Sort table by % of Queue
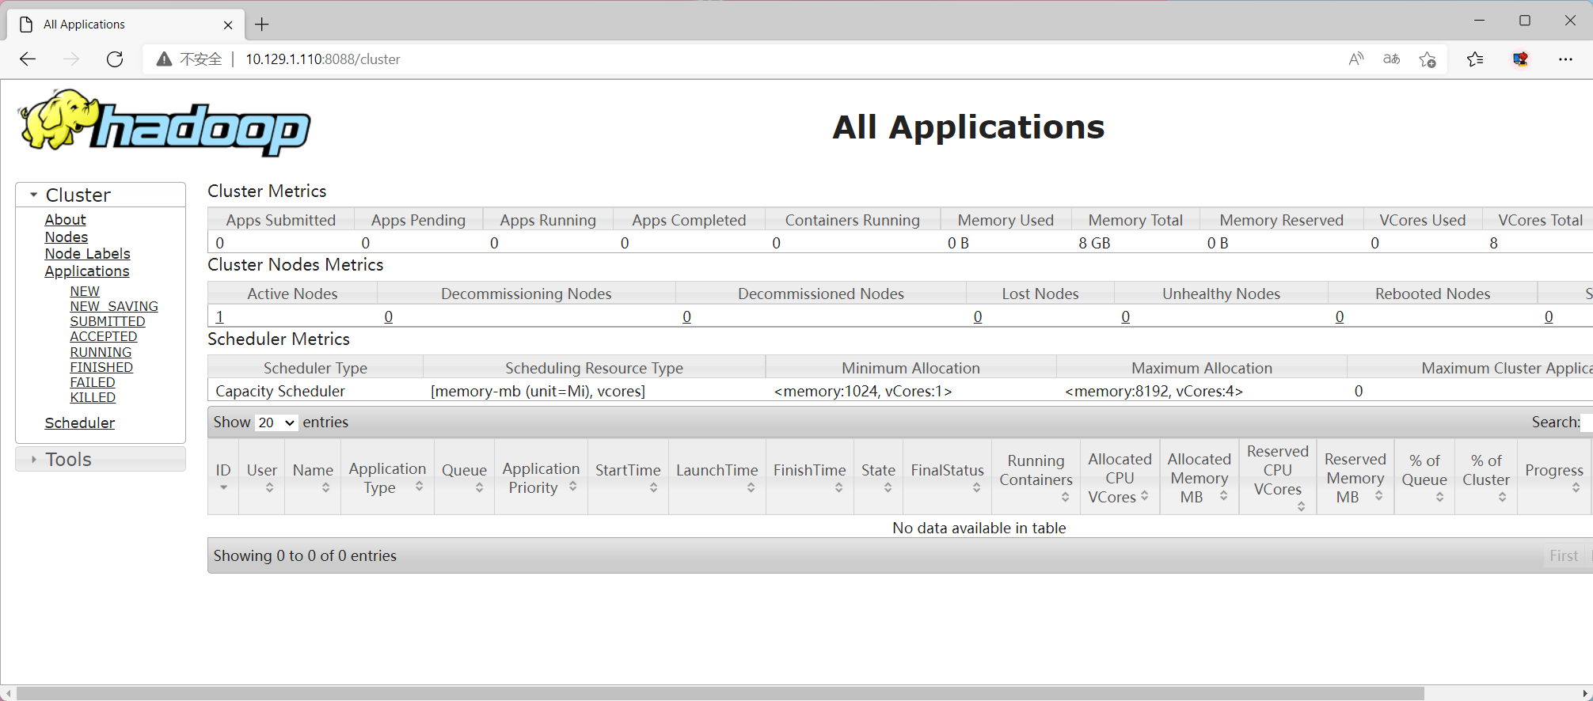This screenshot has height=701, width=1593. [1424, 476]
